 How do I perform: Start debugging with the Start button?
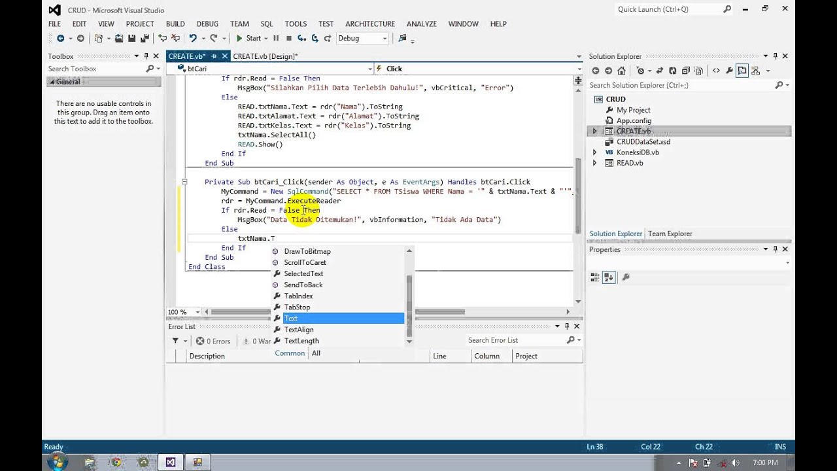(248, 38)
